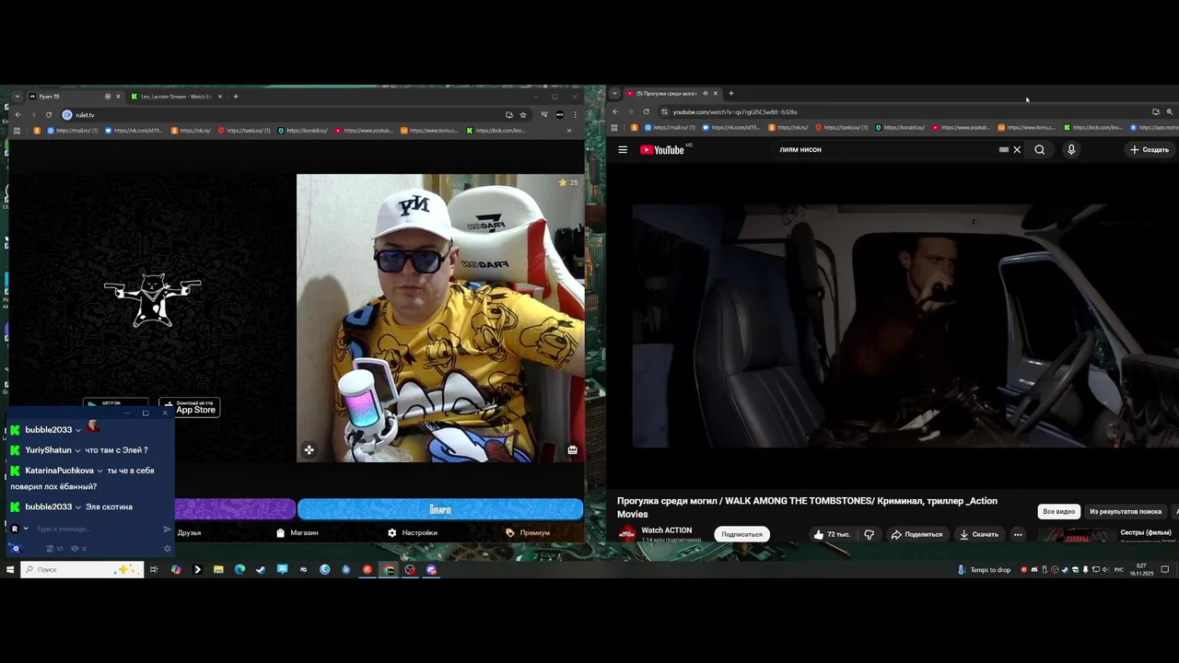Click the gift icon on webcam video
The height and width of the screenshot is (663, 1179).
(572, 450)
